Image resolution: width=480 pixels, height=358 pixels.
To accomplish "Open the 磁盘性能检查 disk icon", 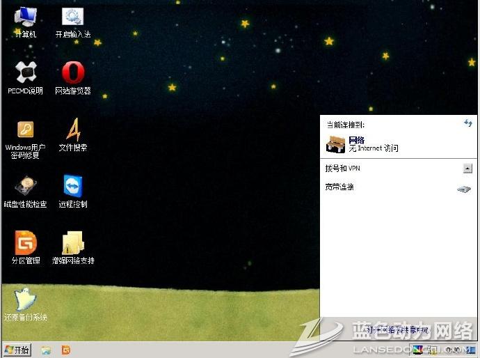I will pos(26,192).
